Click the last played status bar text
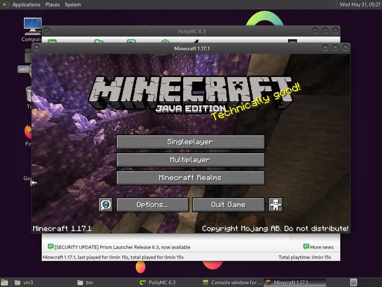 (x=113, y=257)
